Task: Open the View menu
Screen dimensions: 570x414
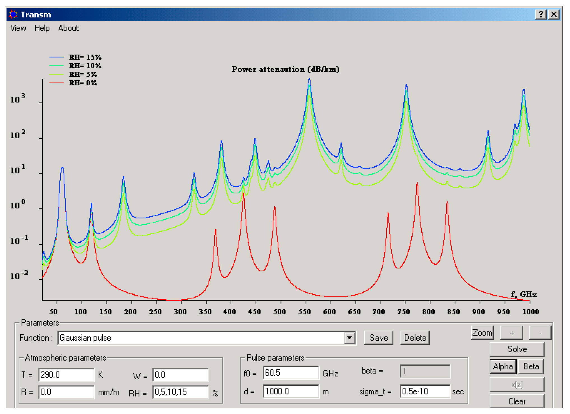Action: [x=18, y=28]
